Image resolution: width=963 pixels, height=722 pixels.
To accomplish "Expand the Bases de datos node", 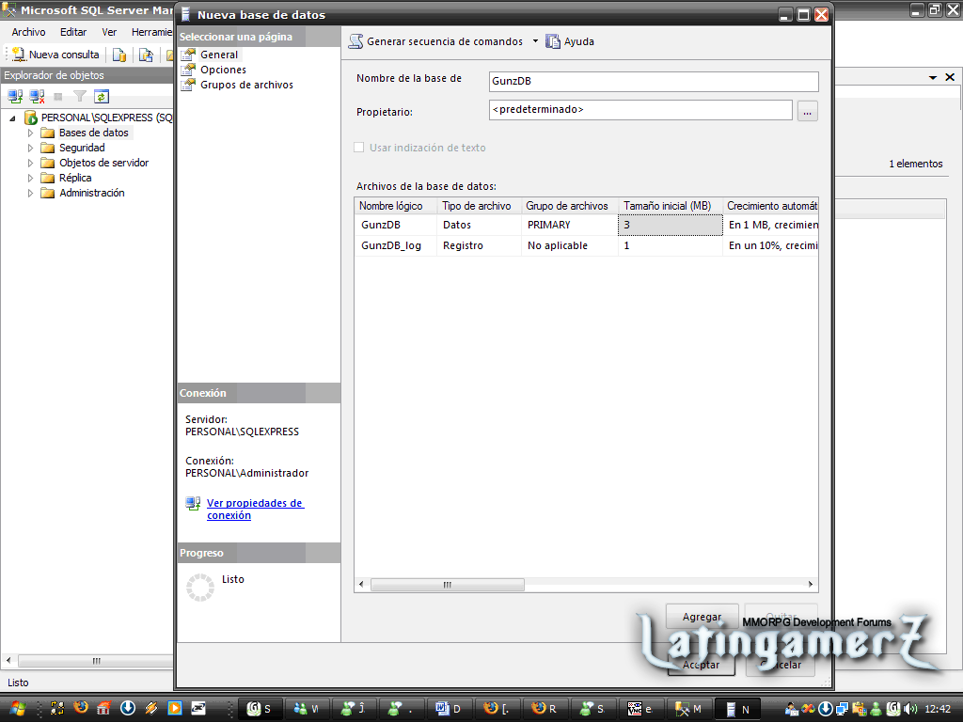I will click(31, 133).
